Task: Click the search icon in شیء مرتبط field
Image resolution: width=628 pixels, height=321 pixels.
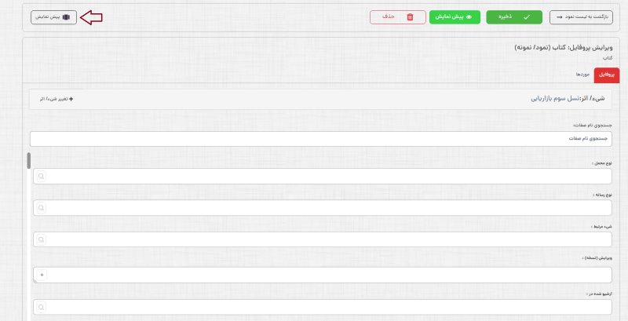Action: coord(41,239)
